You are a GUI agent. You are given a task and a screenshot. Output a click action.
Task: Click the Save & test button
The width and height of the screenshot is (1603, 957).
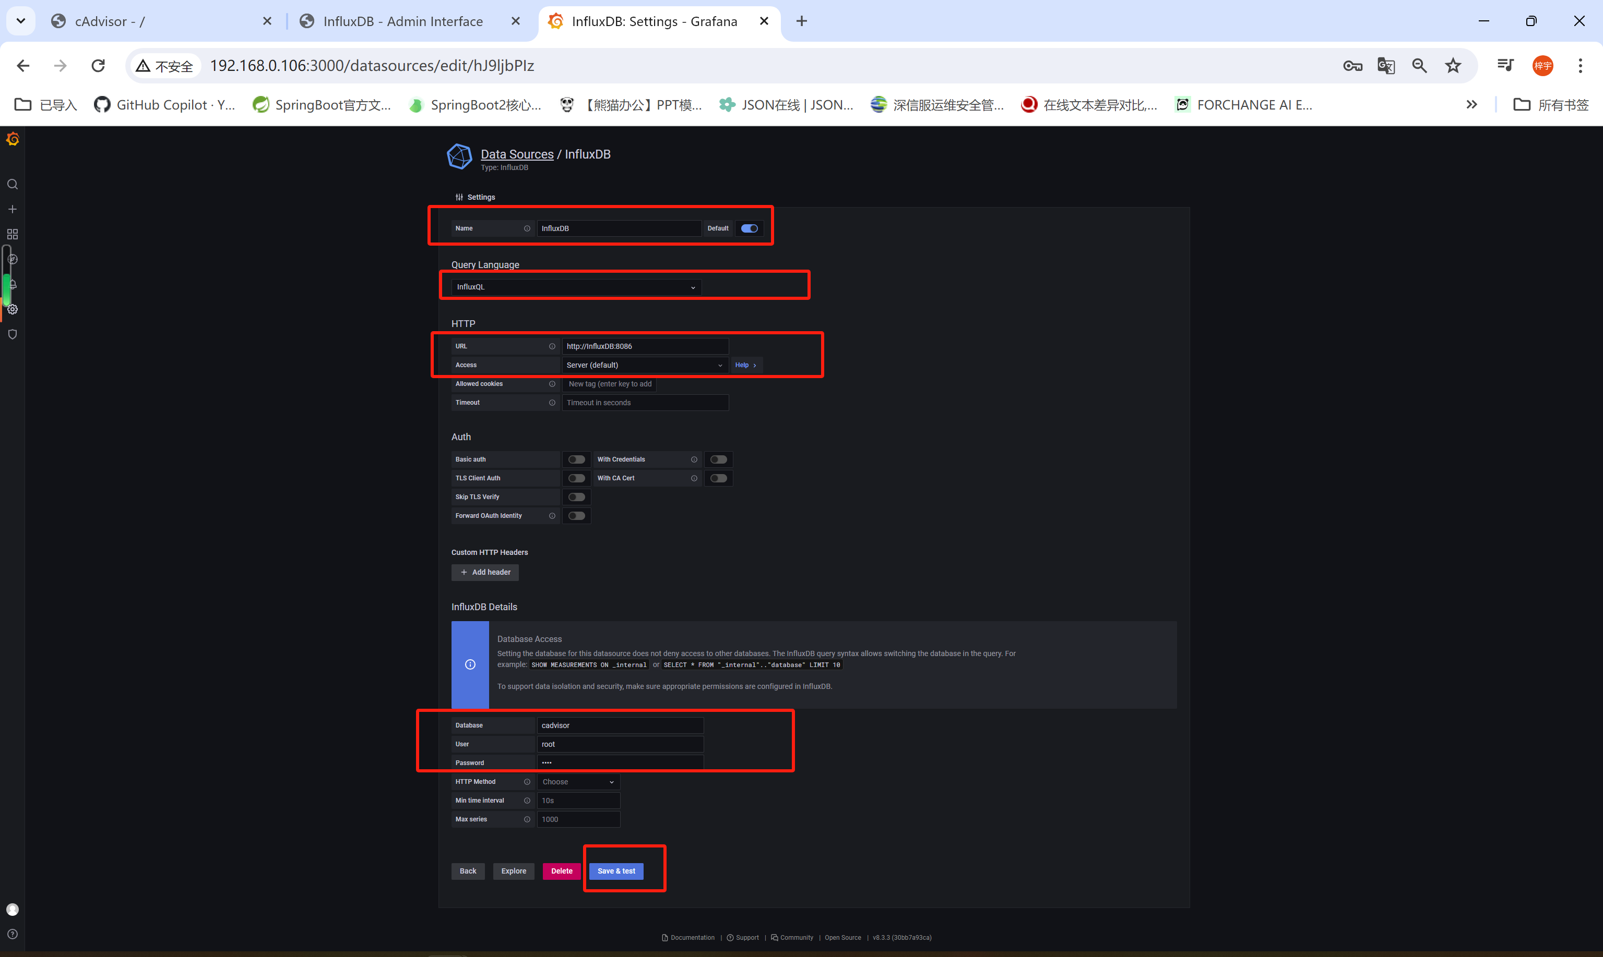(x=617, y=870)
